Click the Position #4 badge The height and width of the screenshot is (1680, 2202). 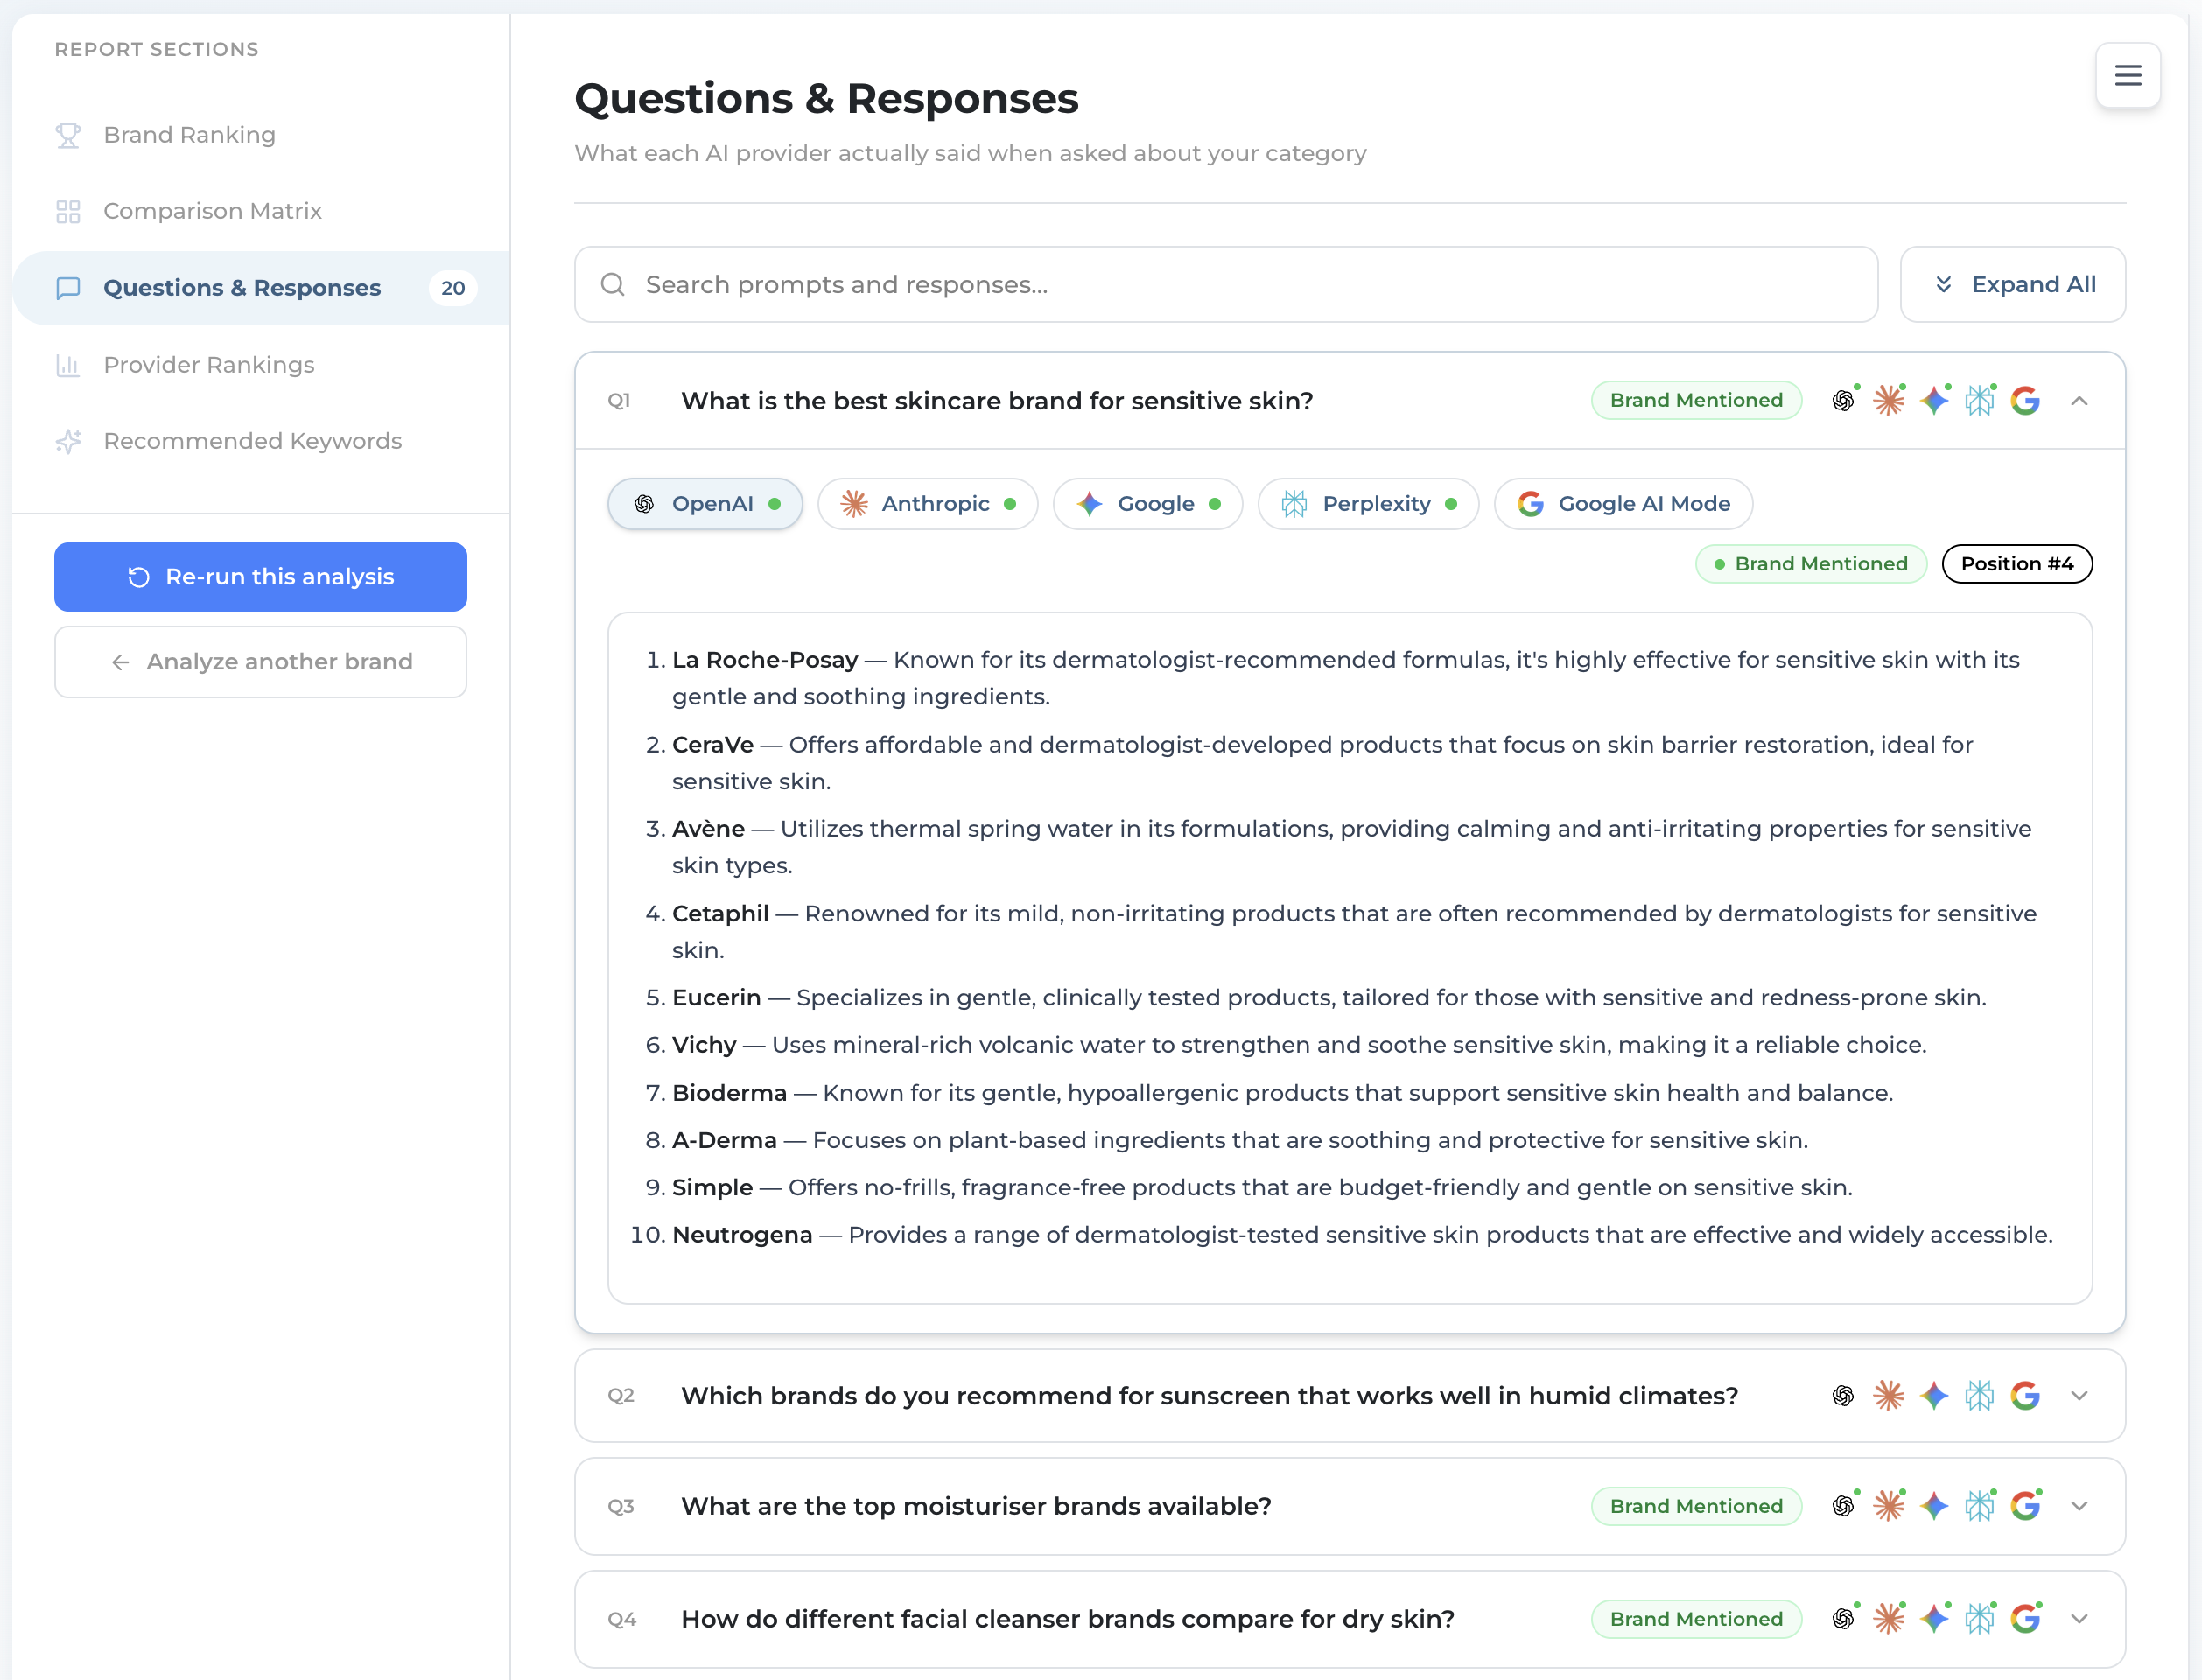point(2016,564)
